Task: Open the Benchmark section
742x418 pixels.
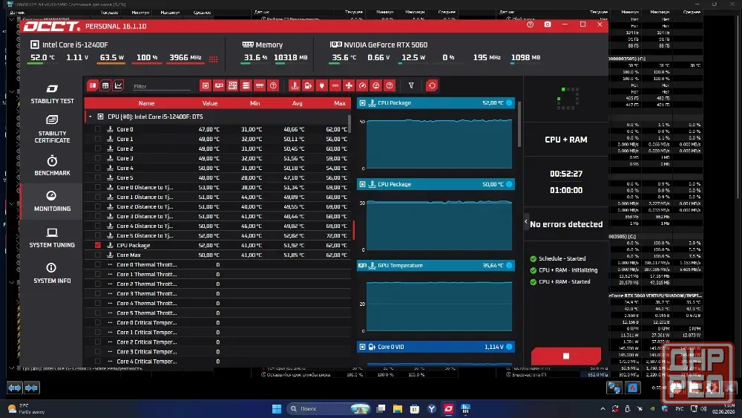Action: tap(52, 166)
